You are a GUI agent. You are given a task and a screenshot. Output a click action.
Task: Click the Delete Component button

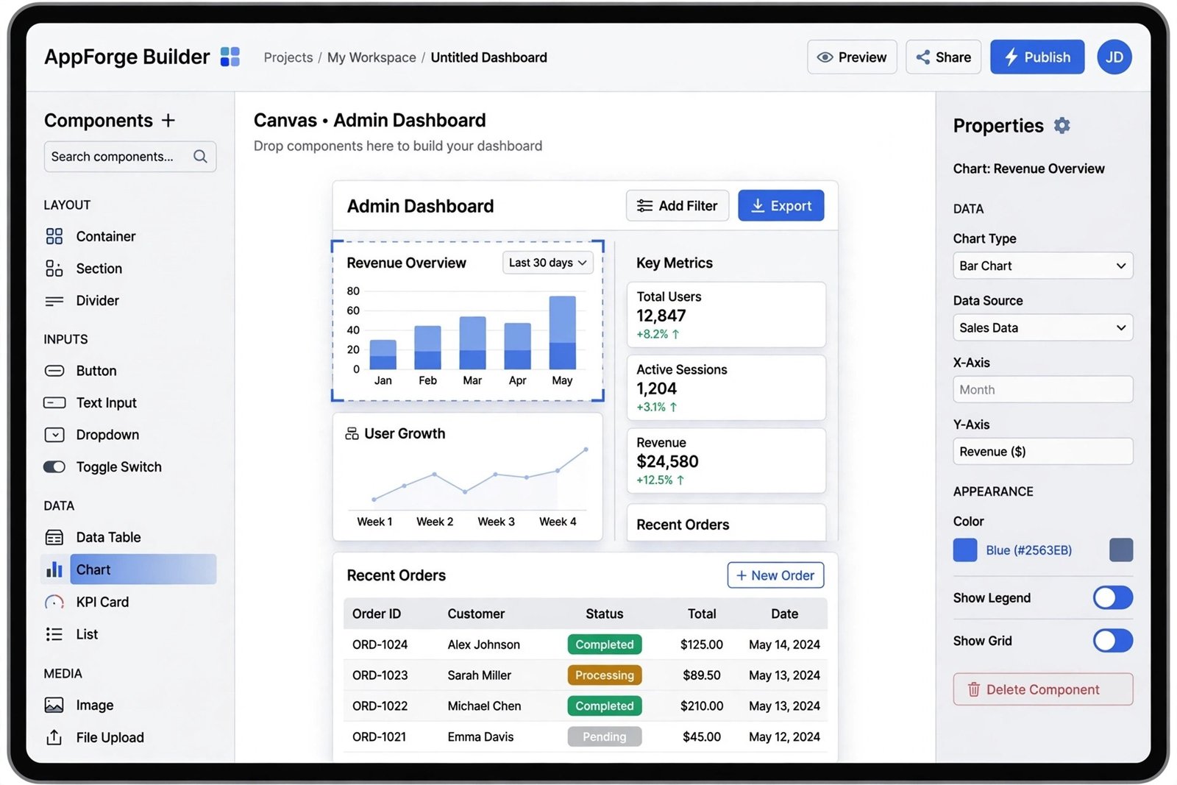point(1042,689)
